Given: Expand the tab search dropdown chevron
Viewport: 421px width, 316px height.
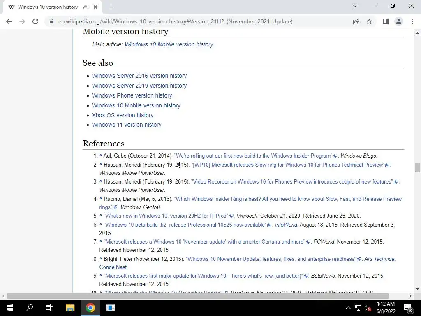Looking at the screenshot, I should 355,6.
